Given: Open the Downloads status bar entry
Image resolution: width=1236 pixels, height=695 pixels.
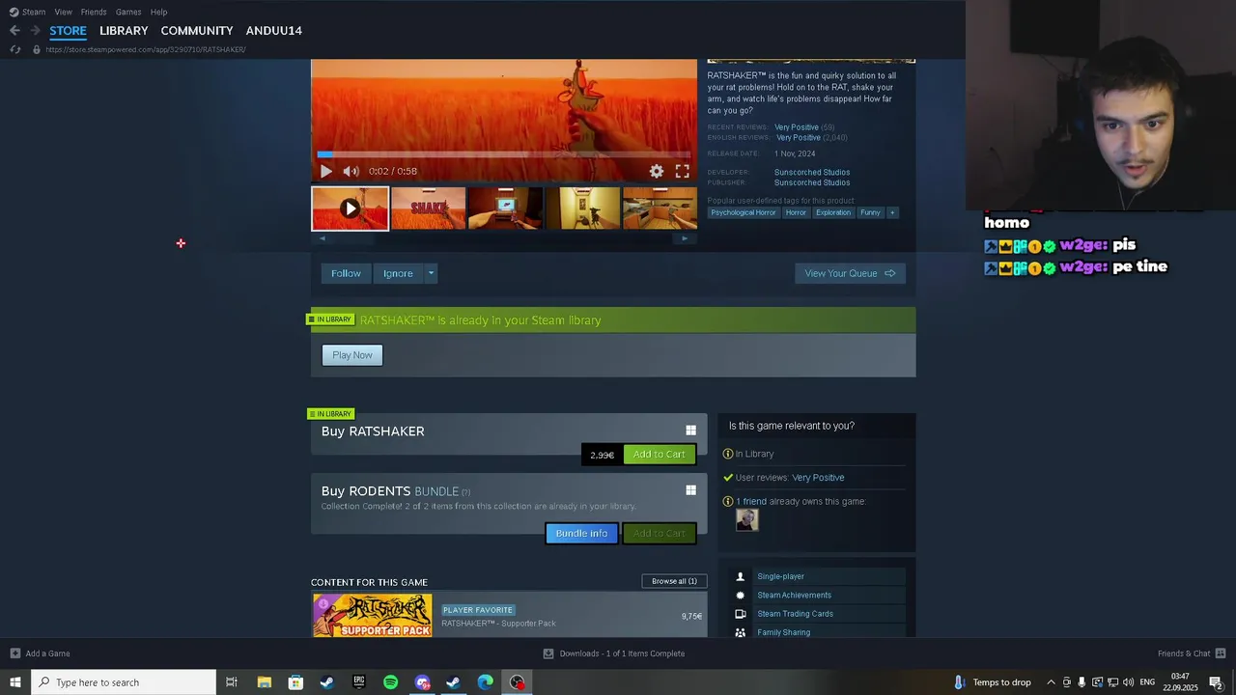Looking at the screenshot, I should click(614, 653).
